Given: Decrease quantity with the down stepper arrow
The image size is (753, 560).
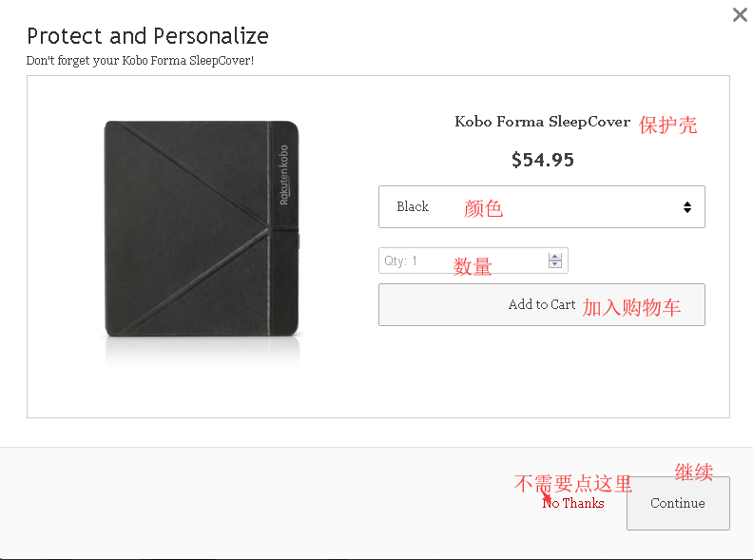Looking at the screenshot, I should tap(555, 265).
